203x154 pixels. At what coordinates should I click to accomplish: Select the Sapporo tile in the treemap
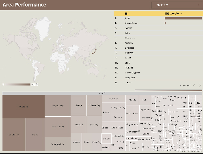pos(118,117)
